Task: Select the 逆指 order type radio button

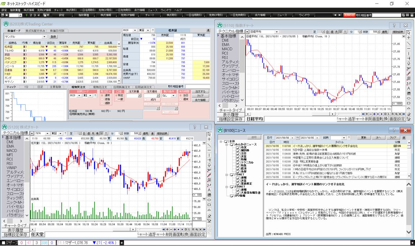Action: pyautogui.click(x=102, y=99)
